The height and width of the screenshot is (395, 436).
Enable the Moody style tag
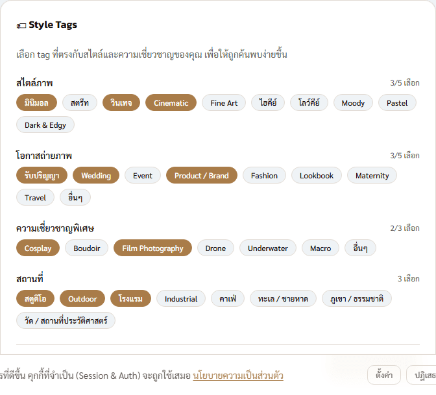(353, 103)
